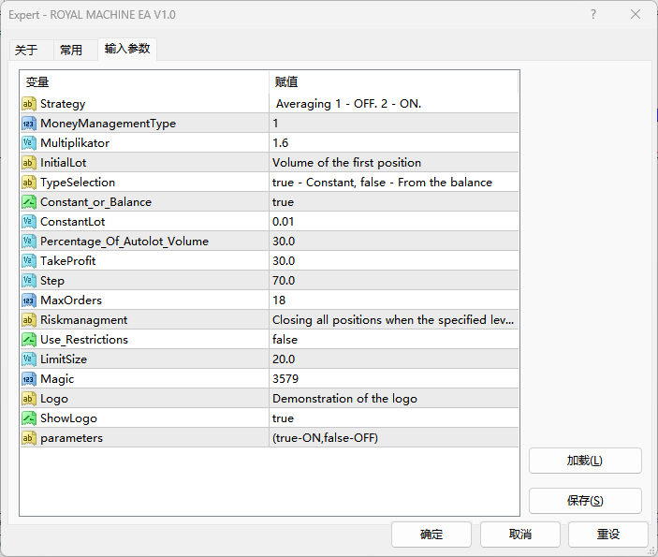The width and height of the screenshot is (658, 557).
Task: Switch to the 关于 tab
Action: coord(26,51)
